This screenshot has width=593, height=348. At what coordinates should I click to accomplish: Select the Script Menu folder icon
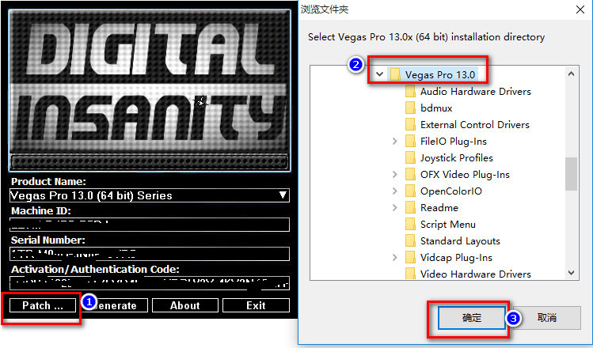click(410, 225)
